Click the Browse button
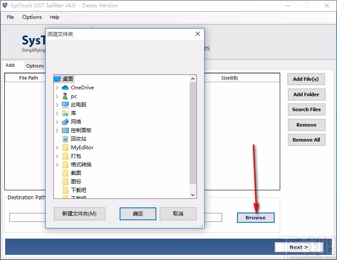 coord(255,218)
